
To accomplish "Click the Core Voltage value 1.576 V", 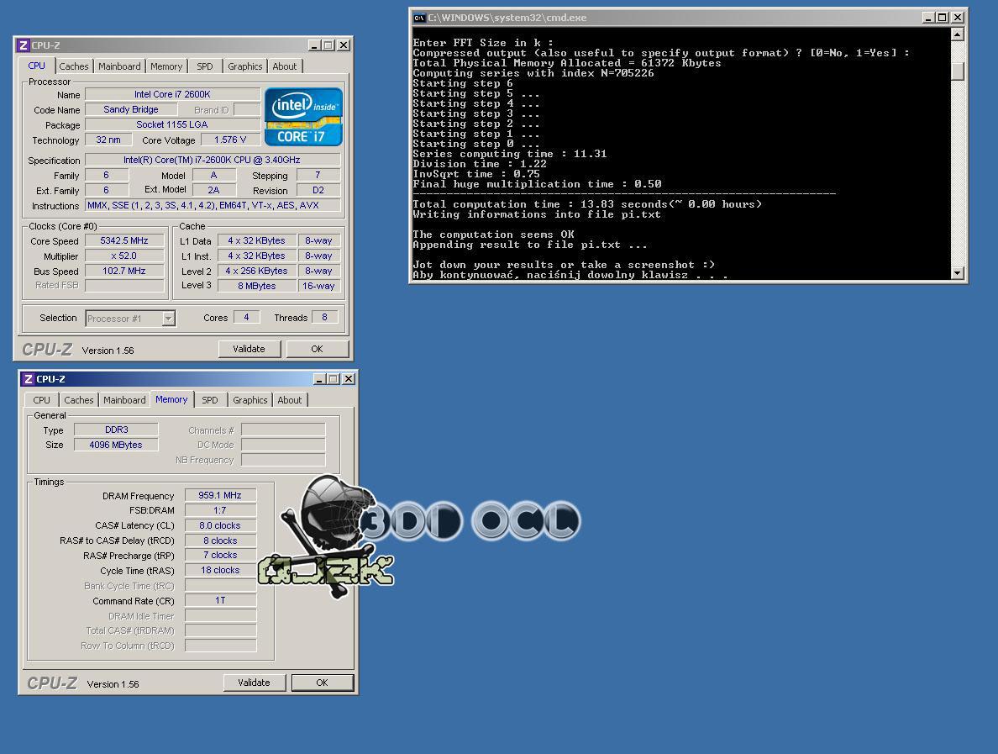I will (230, 140).
